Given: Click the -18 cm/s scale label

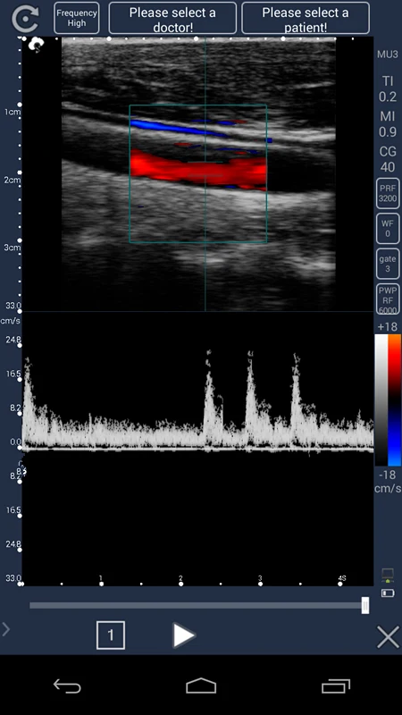Looking at the screenshot, I should click(x=388, y=482).
